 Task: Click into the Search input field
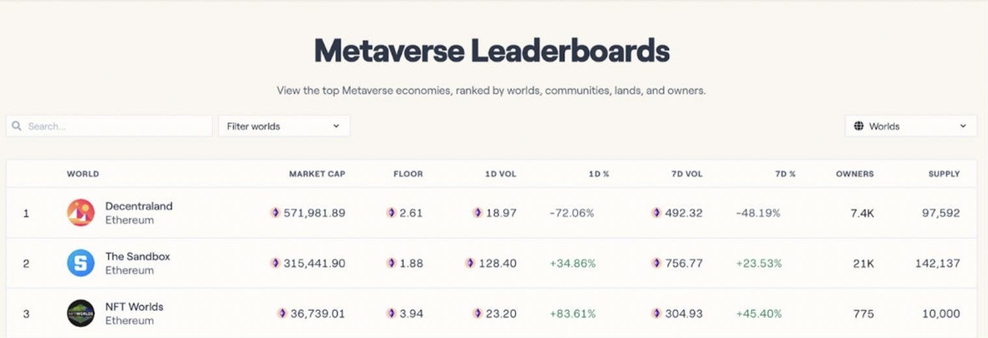(117, 126)
